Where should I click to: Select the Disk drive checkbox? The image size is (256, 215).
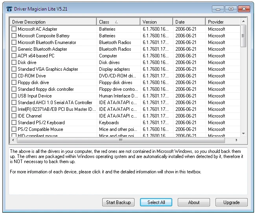click(x=14, y=62)
